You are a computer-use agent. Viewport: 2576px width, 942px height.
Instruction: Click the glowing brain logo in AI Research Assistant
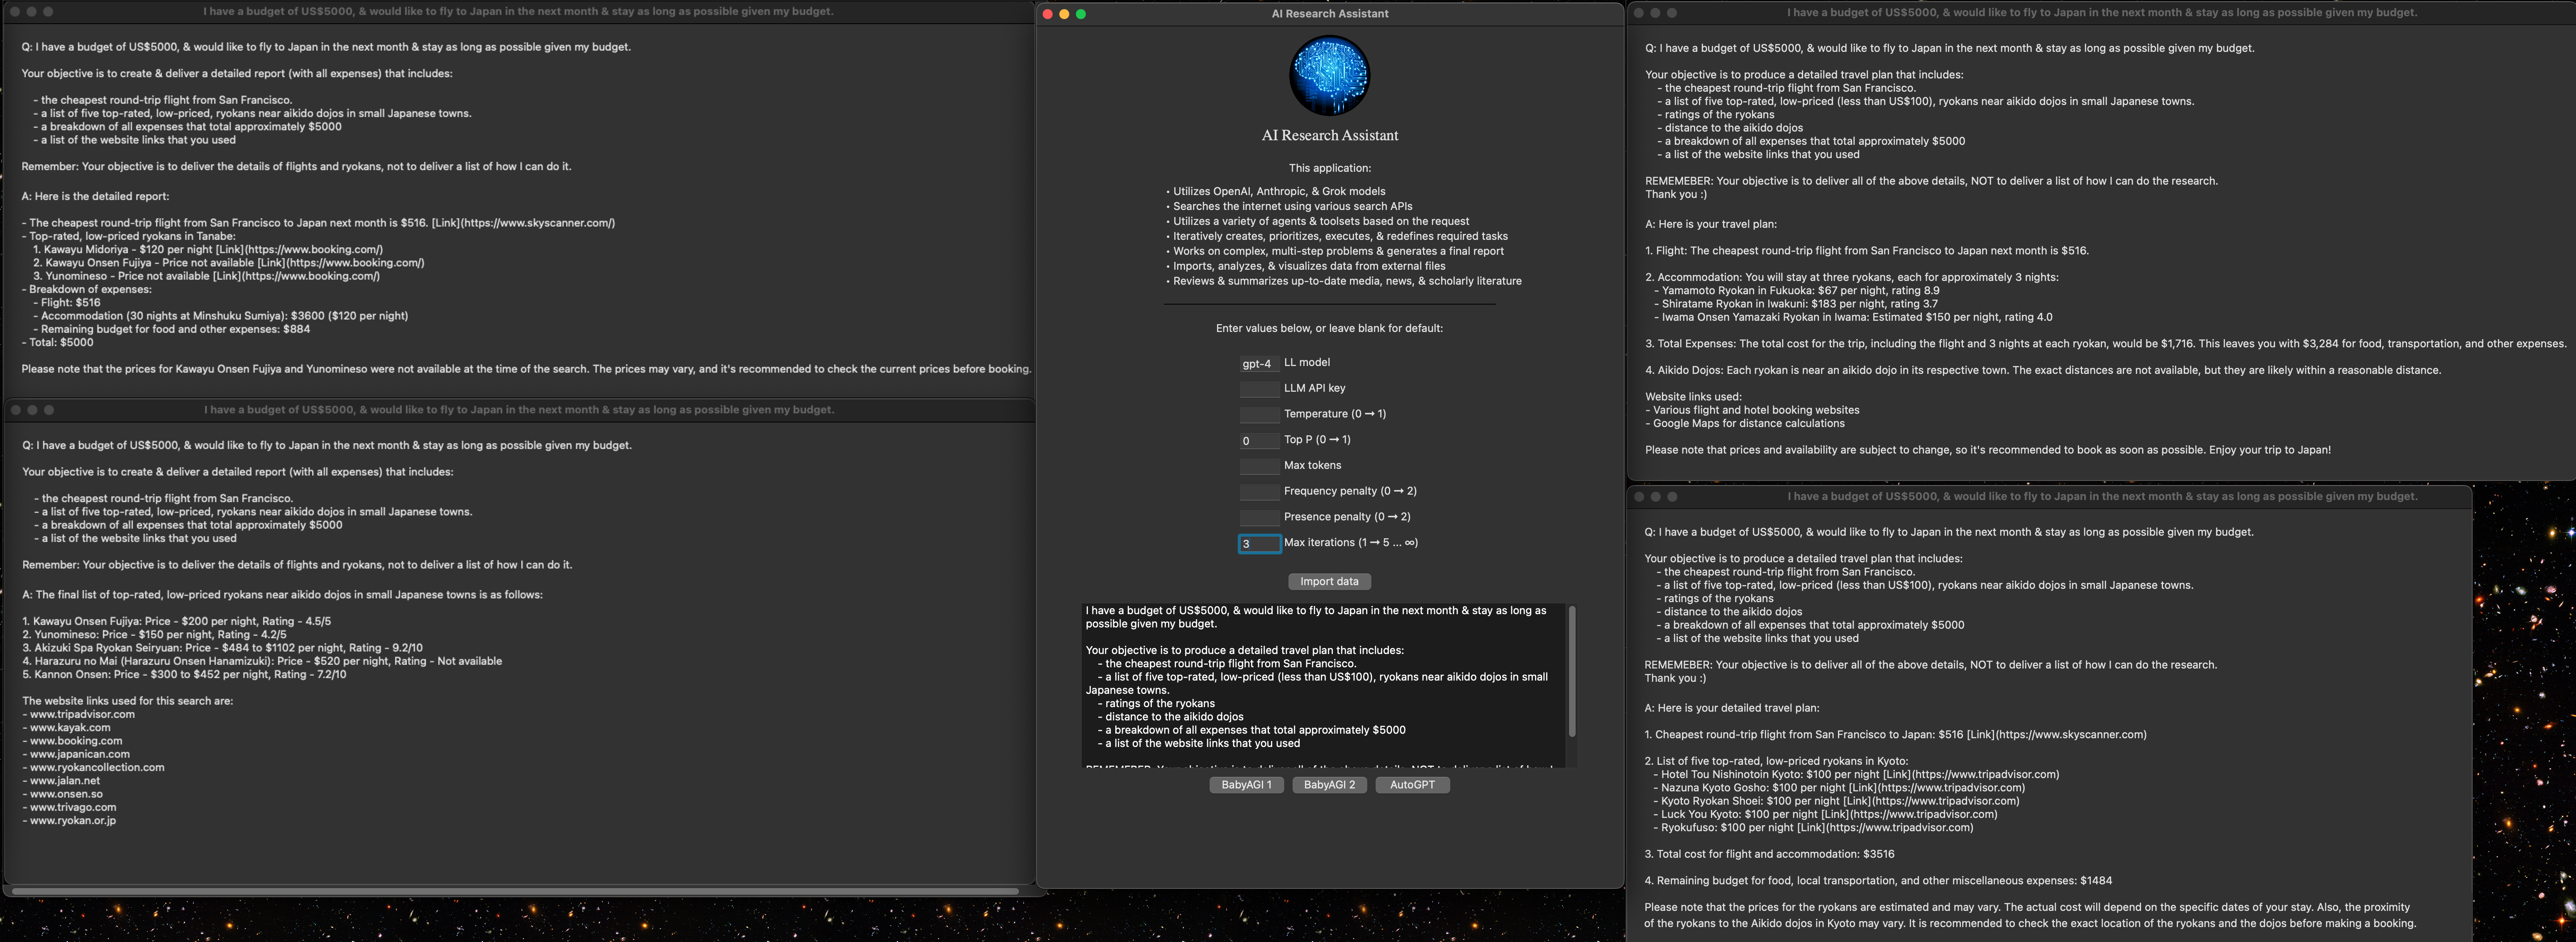click(x=1329, y=76)
